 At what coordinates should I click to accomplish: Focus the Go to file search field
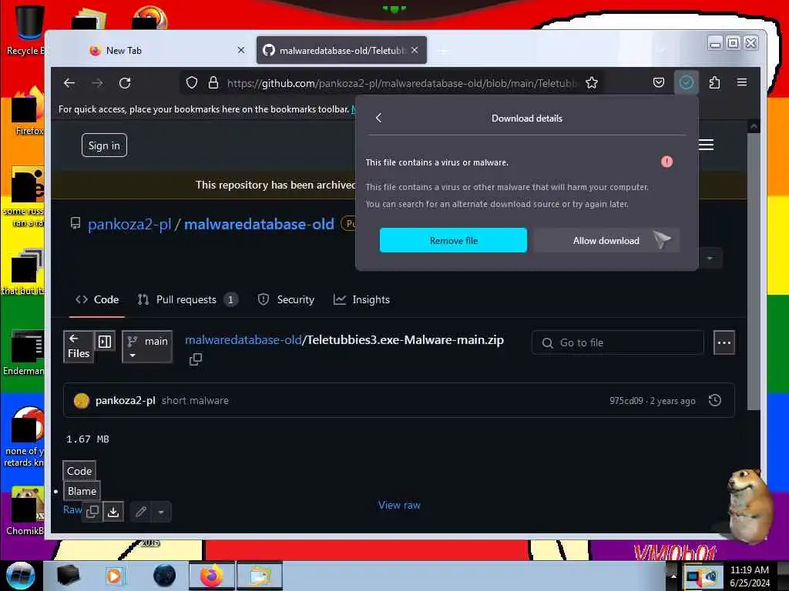618,342
